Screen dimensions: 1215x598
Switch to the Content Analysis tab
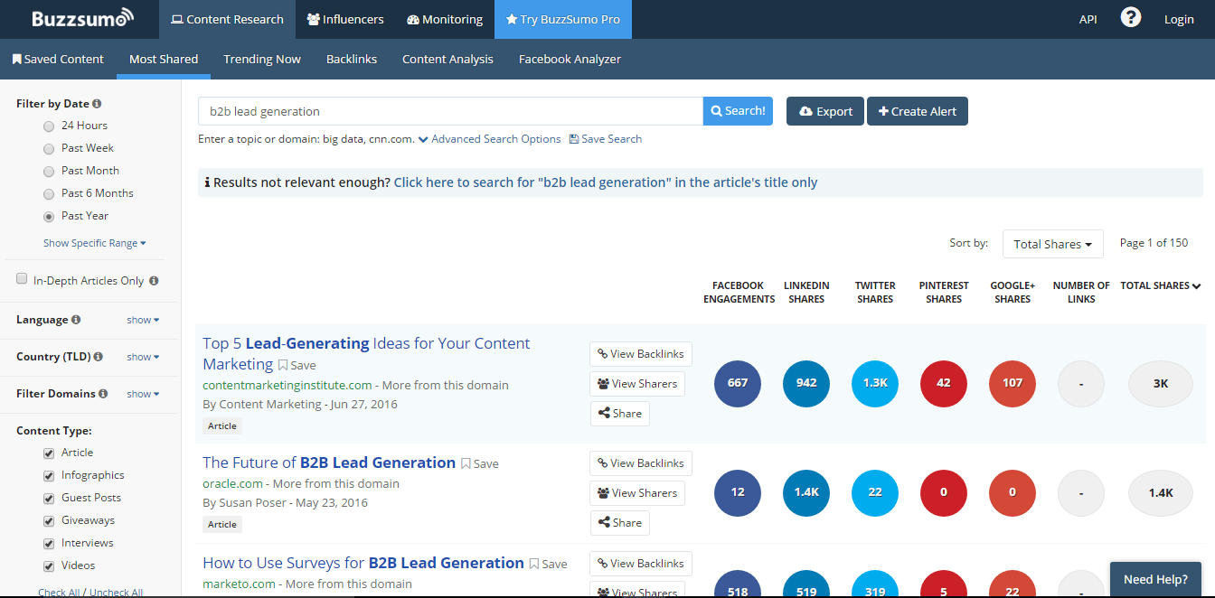(447, 59)
